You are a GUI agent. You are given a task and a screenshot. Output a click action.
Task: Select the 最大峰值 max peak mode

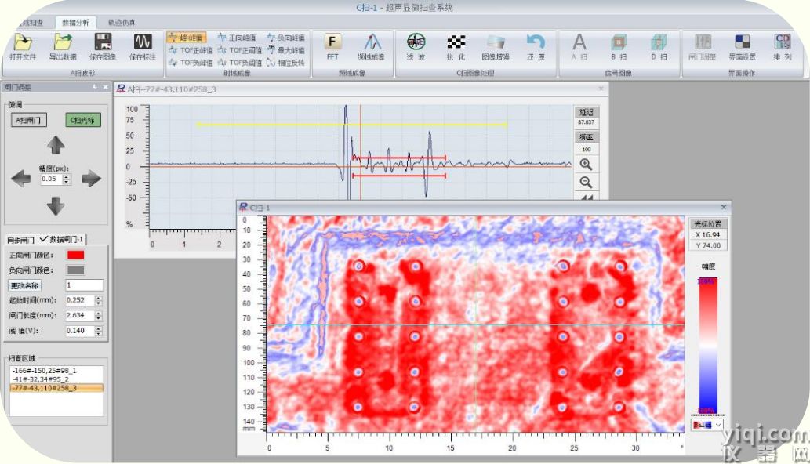tap(285, 50)
